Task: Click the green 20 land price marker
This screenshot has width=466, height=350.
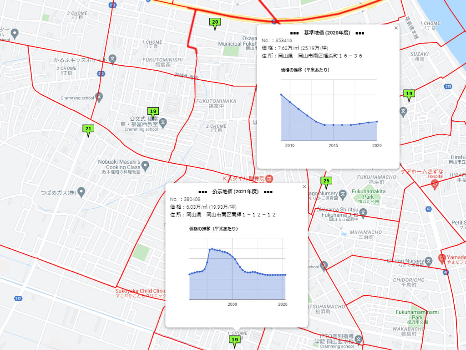Action: click(215, 22)
